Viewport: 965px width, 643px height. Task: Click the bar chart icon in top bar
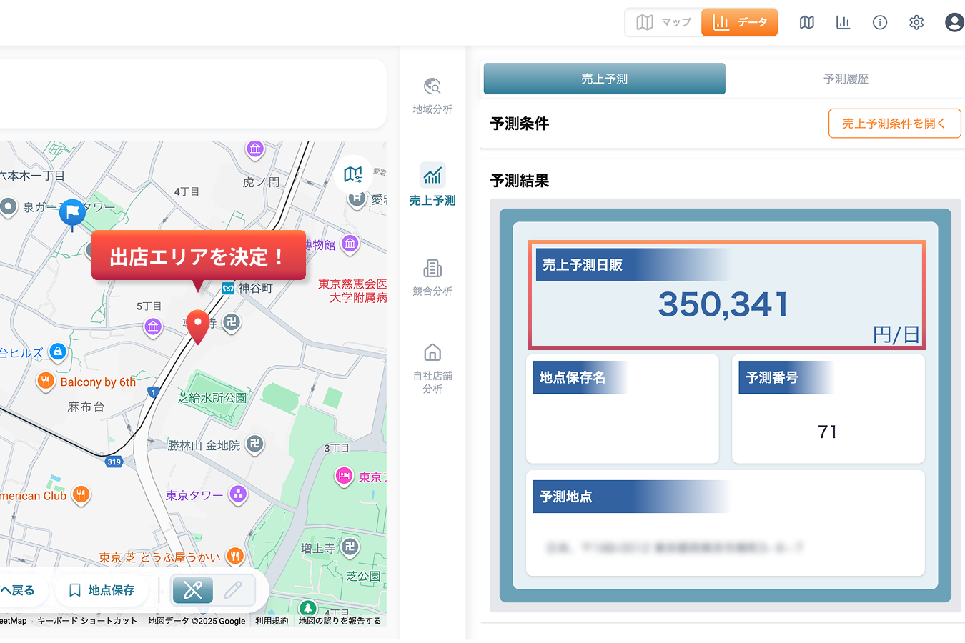pos(843,23)
